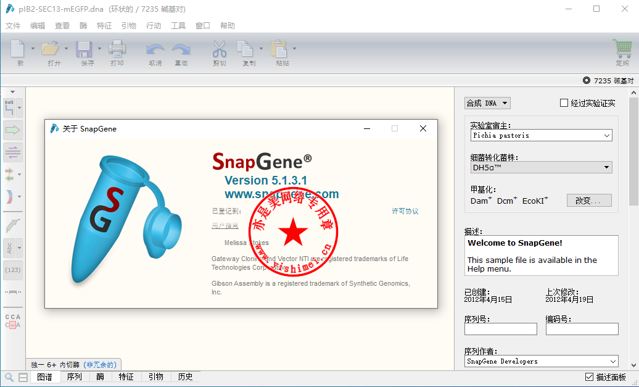Viewport: 639px width, 387px height.
Task: Toggle (123) numbering side button
Action: click(12, 270)
